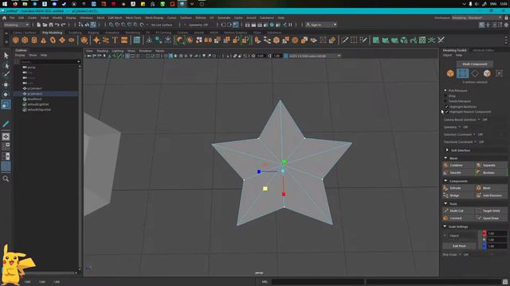Click the Outliner search field

[50, 62]
